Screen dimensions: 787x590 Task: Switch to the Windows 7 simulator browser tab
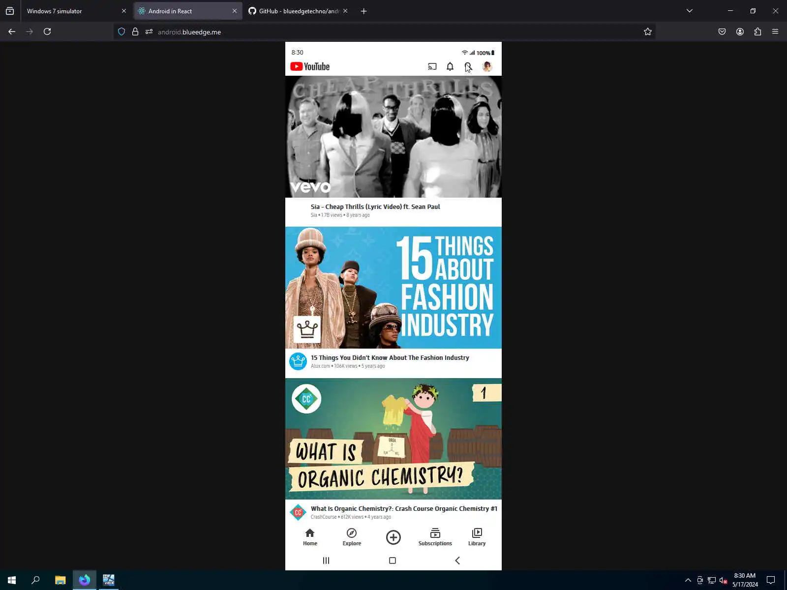pos(76,11)
